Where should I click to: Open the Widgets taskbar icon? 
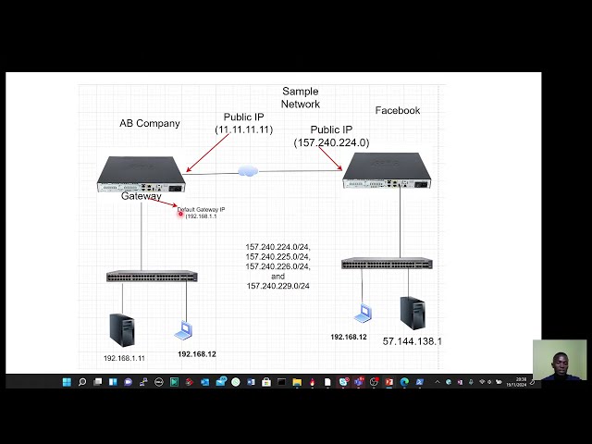pos(113,382)
